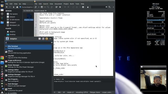Choose Log Out entry in Whisker menu
The height and width of the screenshot is (94, 168).
point(28,57)
